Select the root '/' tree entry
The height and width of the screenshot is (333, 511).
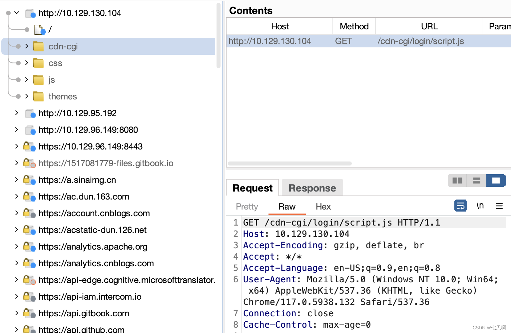[50, 30]
